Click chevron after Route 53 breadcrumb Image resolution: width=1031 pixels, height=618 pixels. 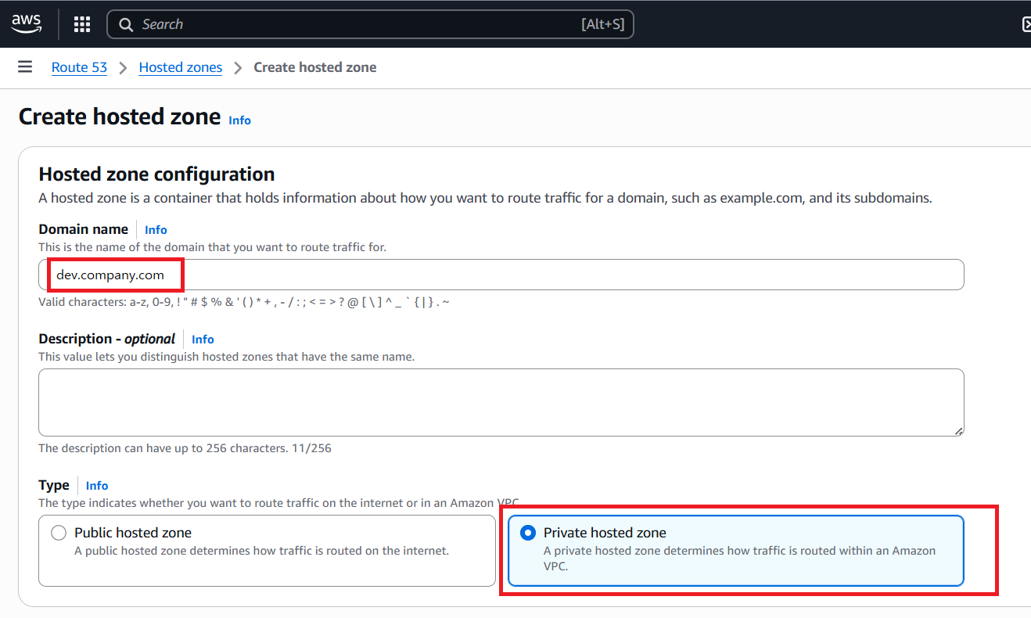(123, 68)
